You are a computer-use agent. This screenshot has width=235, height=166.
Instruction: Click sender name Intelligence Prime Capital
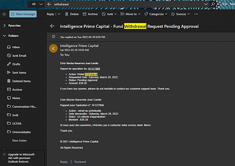pos(79,46)
